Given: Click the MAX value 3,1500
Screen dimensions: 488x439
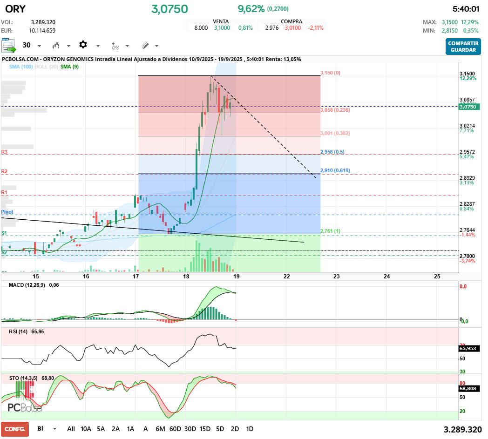Looking at the screenshot, I should (450, 22).
